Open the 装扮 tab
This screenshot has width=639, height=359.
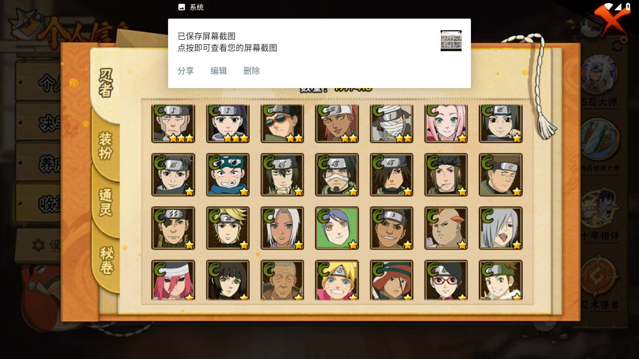[106, 146]
